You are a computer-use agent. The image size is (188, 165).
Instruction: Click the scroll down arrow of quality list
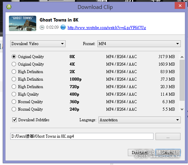tap(182, 109)
